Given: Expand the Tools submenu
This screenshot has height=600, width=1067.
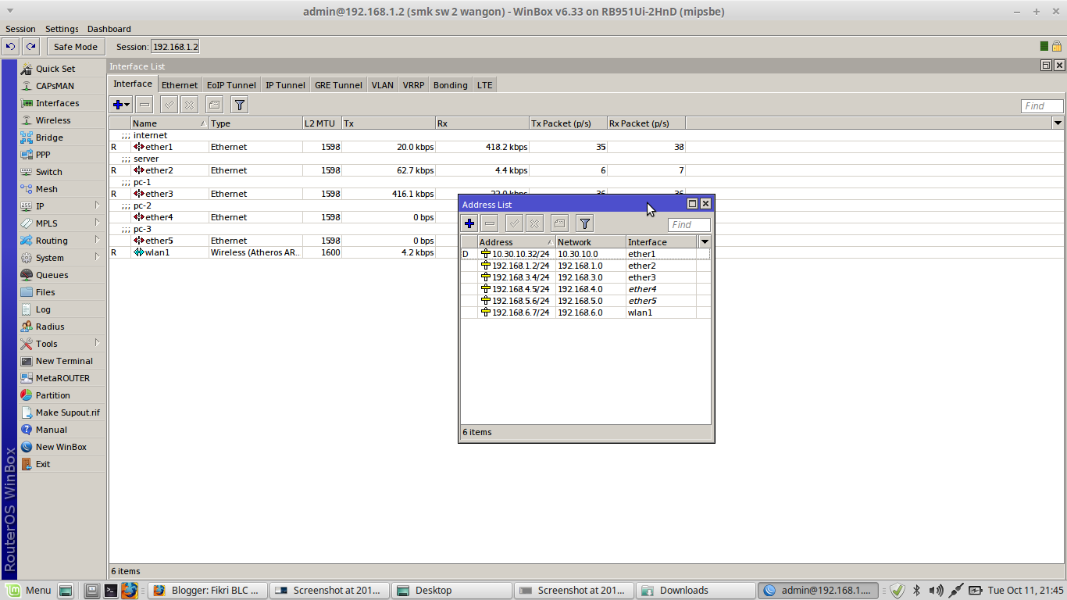Looking at the screenshot, I should coord(62,344).
